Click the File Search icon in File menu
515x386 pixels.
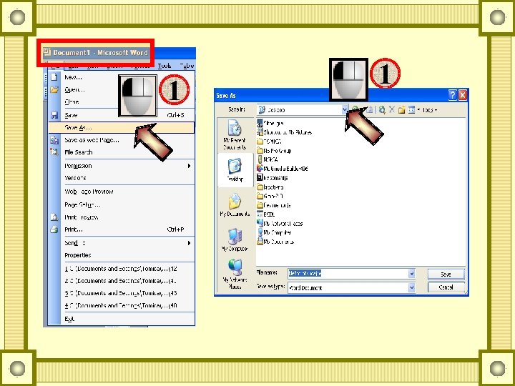54,152
